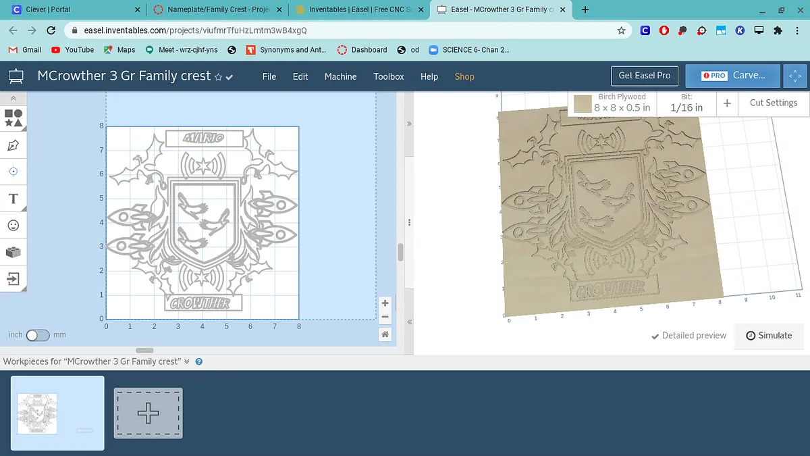Image resolution: width=810 pixels, height=456 pixels.
Task: Collapse the left tool sidebar chevron
Action: pyautogui.click(x=13, y=99)
